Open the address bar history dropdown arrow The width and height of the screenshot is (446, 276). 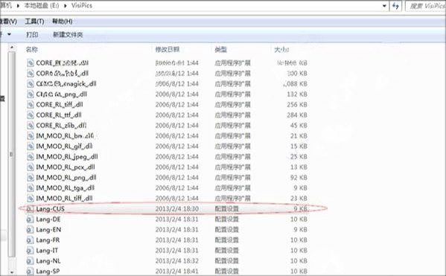[x=384, y=6]
